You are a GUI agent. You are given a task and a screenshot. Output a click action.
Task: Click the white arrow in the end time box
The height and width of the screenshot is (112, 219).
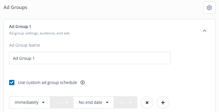[130, 103]
